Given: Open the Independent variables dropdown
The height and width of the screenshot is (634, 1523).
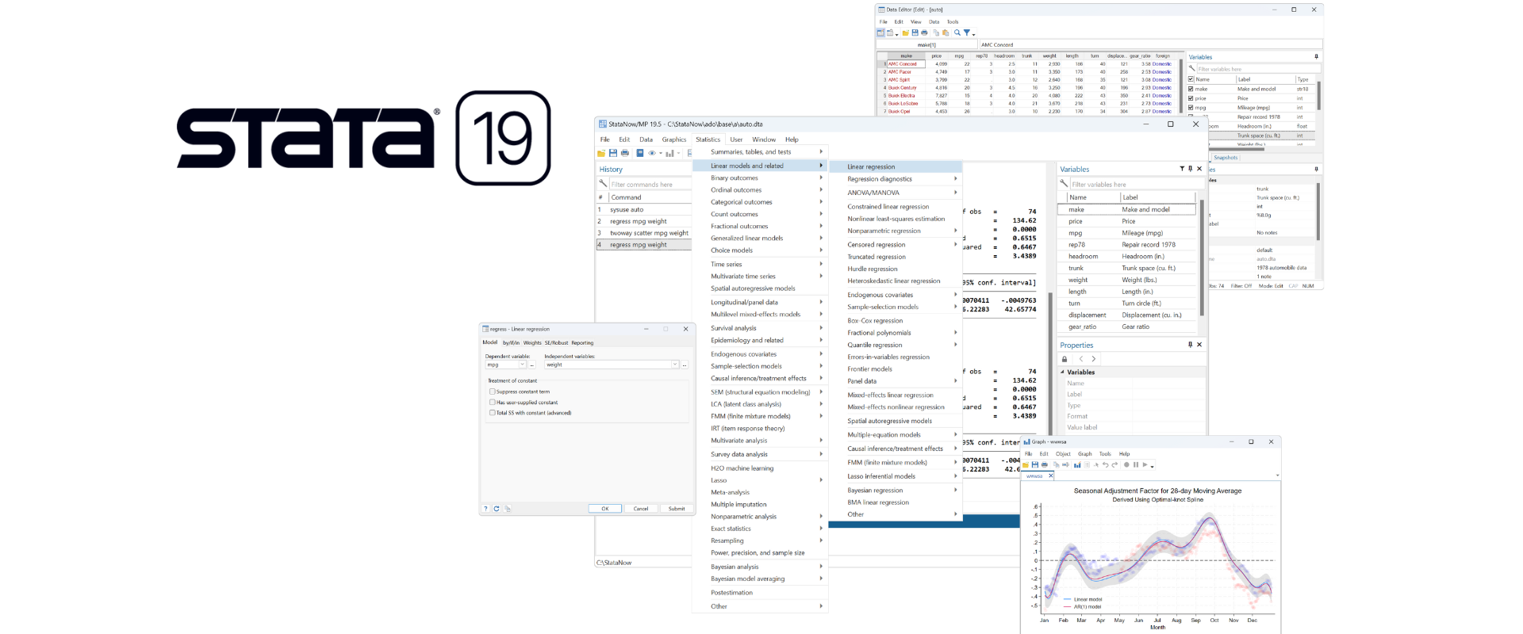Looking at the screenshot, I should (675, 365).
